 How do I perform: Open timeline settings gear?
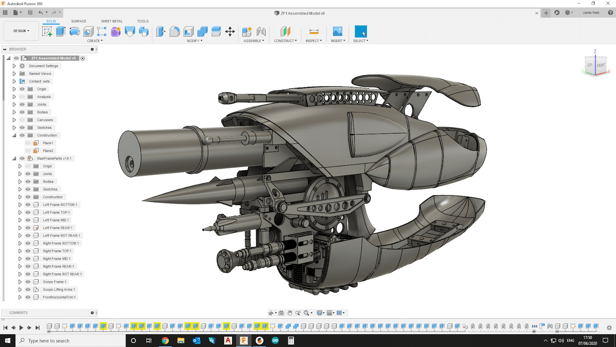pyautogui.click(x=609, y=328)
